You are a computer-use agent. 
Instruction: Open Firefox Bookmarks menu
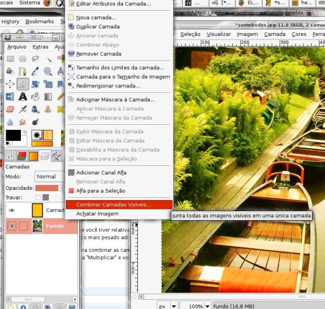coord(39,21)
